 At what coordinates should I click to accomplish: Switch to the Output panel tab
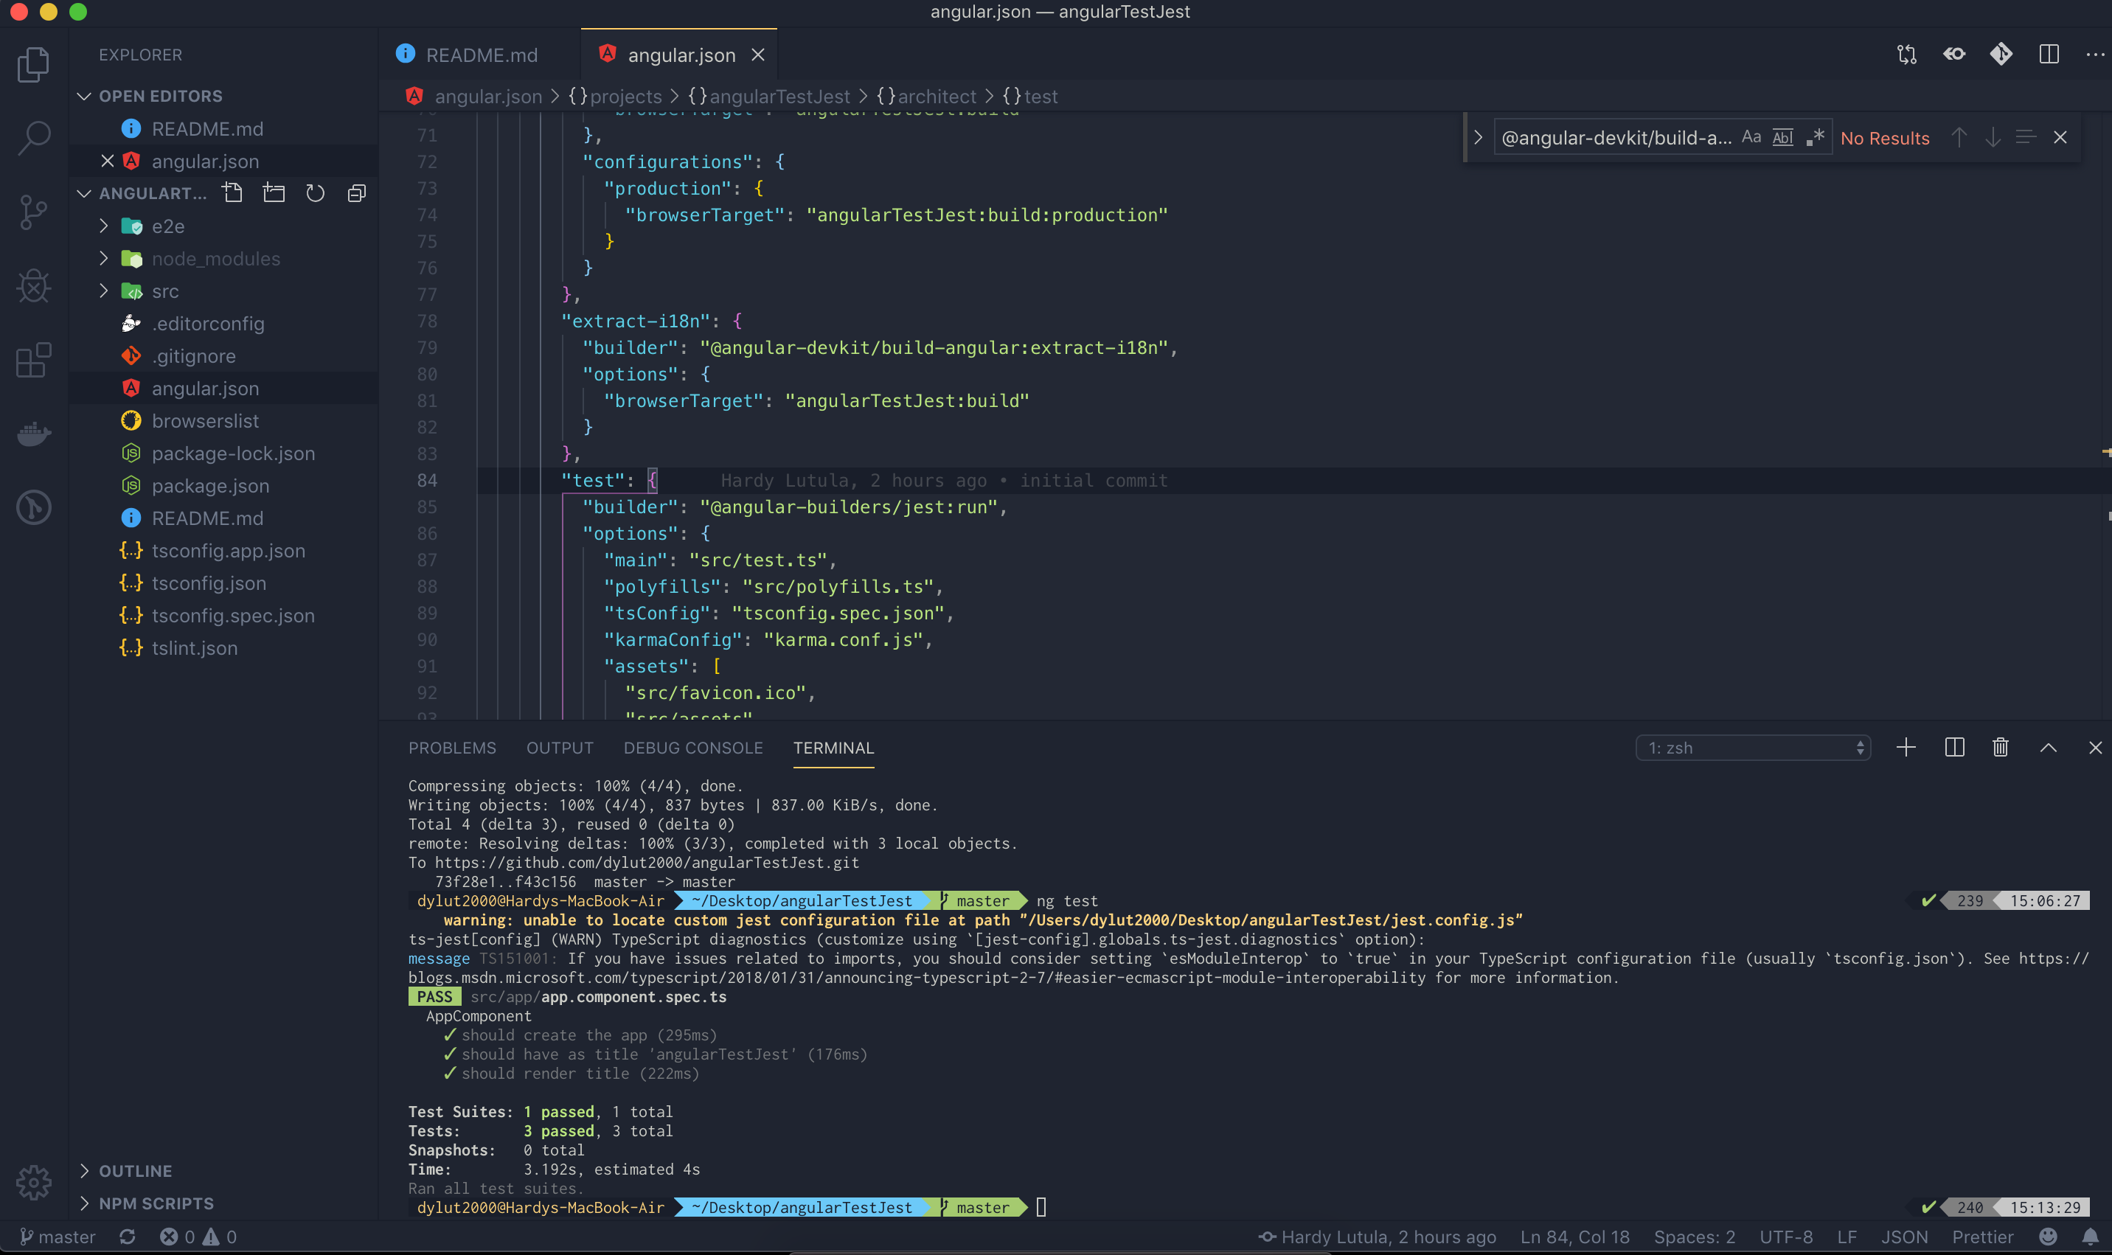(560, 748)
